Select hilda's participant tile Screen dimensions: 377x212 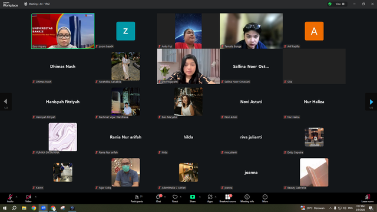point(188,137)
